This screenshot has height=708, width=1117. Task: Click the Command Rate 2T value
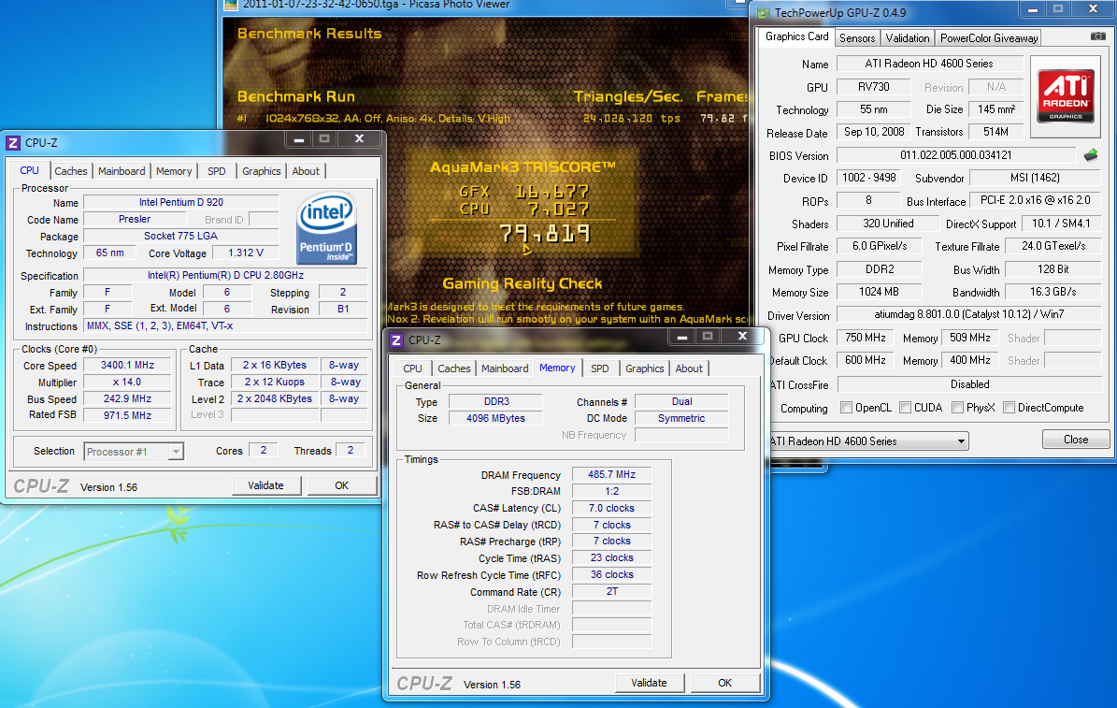(612, 592)
